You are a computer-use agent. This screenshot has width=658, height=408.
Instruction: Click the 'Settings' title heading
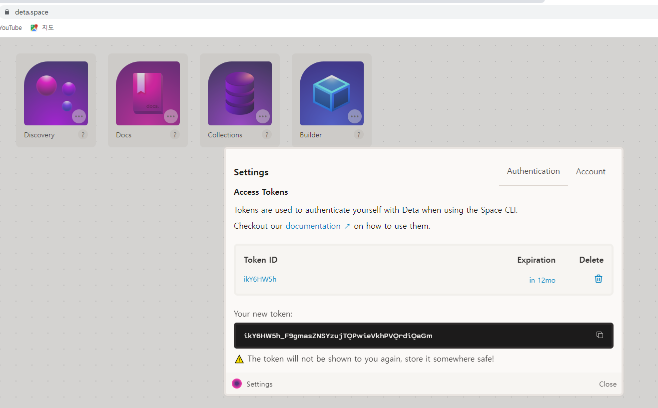coord(251,172)
